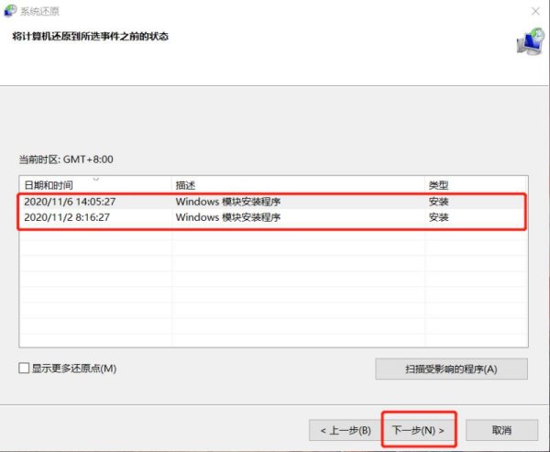The image size is (550, 452).
Task: Click empty area in restore points list
Action: [x=275, y=293]
